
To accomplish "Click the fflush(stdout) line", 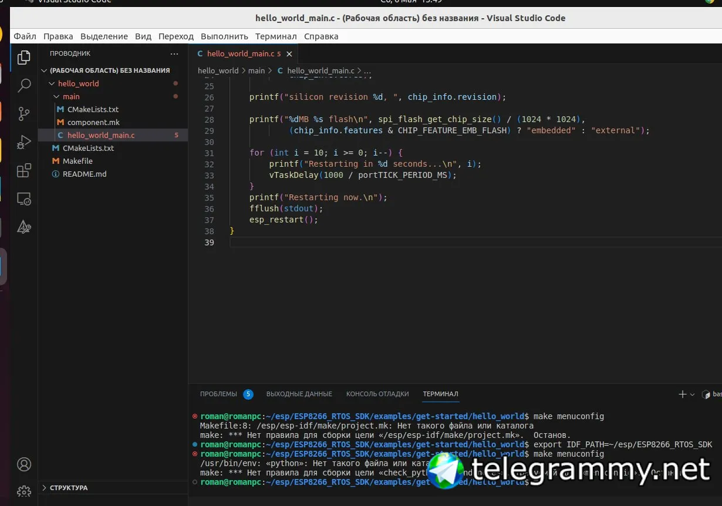I will click(x=286, y=208).
